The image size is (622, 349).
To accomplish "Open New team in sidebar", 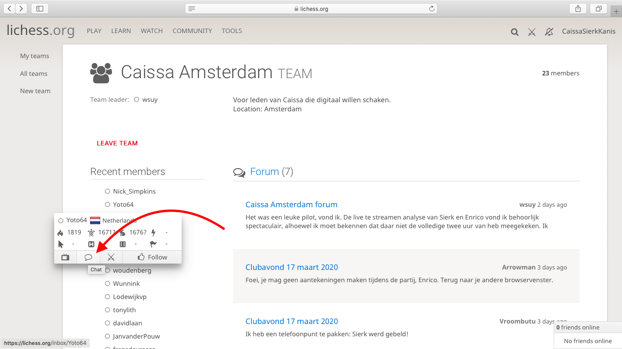I will [x=35, y=91].
